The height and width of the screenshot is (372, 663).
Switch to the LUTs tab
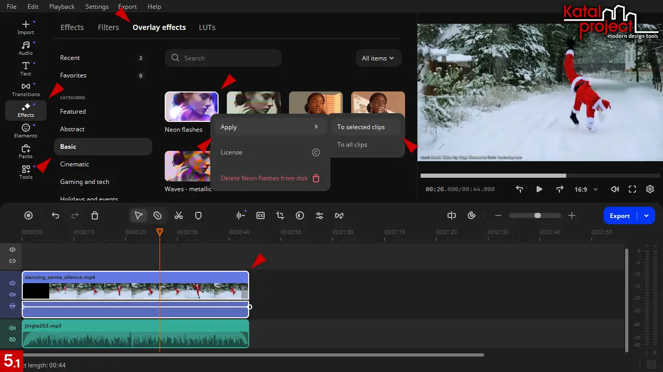207,27
